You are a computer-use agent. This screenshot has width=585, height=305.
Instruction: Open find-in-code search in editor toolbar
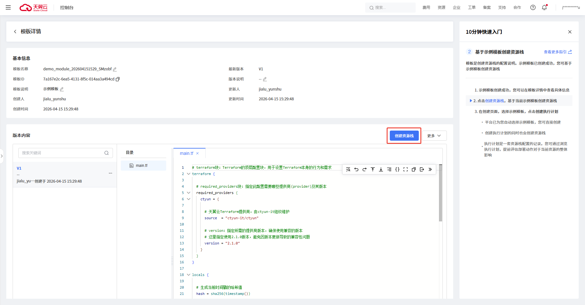click(348, 169)
